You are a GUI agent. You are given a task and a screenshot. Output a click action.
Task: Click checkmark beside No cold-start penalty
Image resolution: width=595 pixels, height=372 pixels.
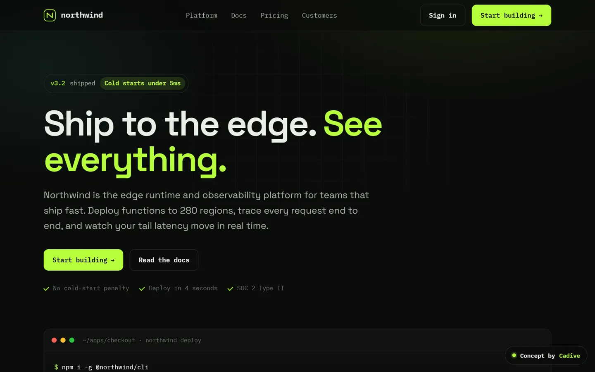click(x=46, y=289)
